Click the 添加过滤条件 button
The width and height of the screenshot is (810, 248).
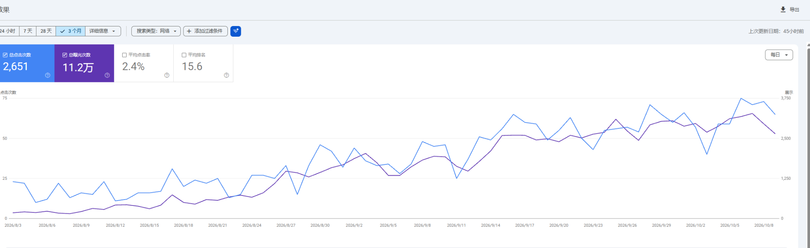[205, 31]
